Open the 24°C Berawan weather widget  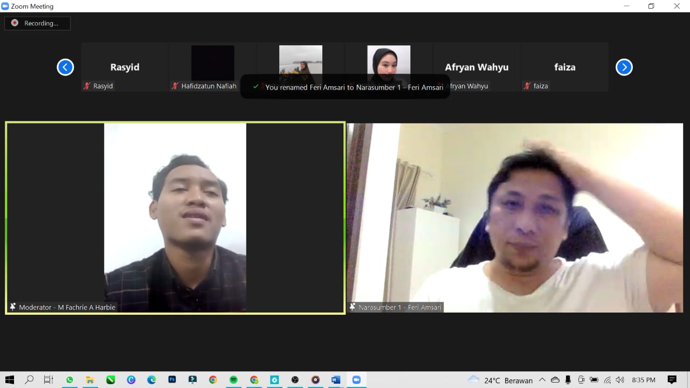pyautogui.click(x=500, y=380)
